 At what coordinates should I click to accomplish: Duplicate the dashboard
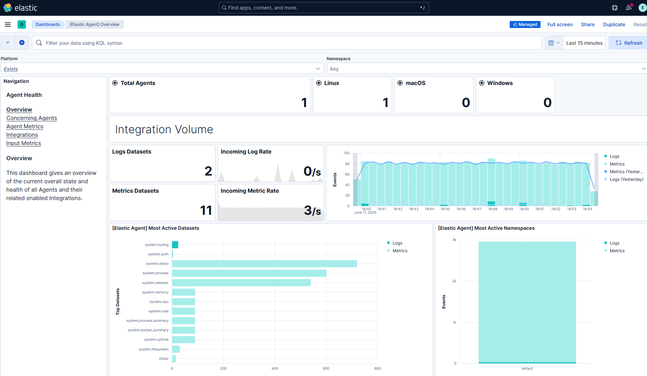[614, 24]
